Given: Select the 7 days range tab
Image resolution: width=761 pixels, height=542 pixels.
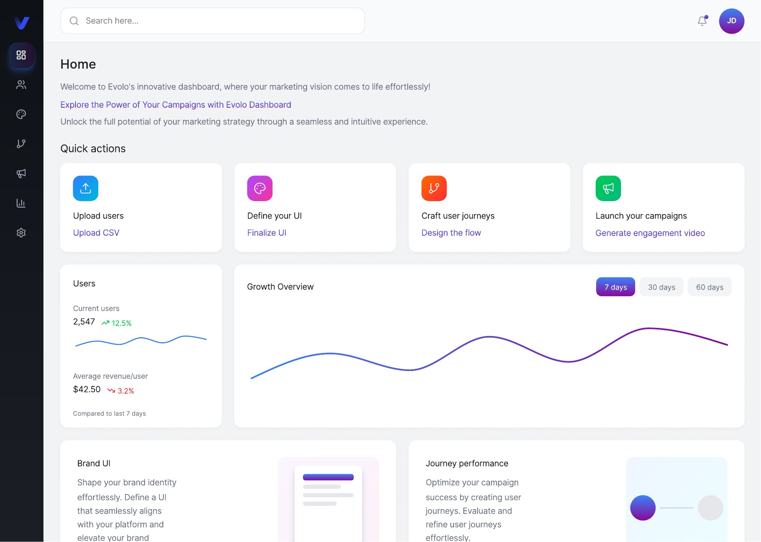Looking at the screenshot, I should click(x=616, y=287).
